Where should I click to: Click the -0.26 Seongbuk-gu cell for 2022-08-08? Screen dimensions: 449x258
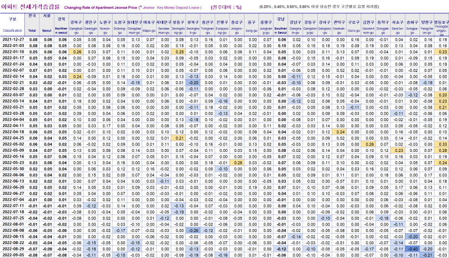[193, 231]
